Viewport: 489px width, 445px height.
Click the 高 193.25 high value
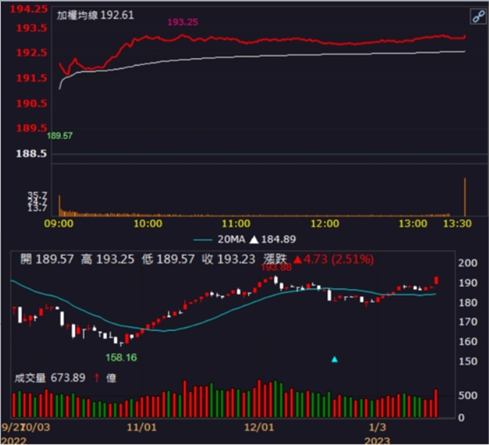pos(108,259)
